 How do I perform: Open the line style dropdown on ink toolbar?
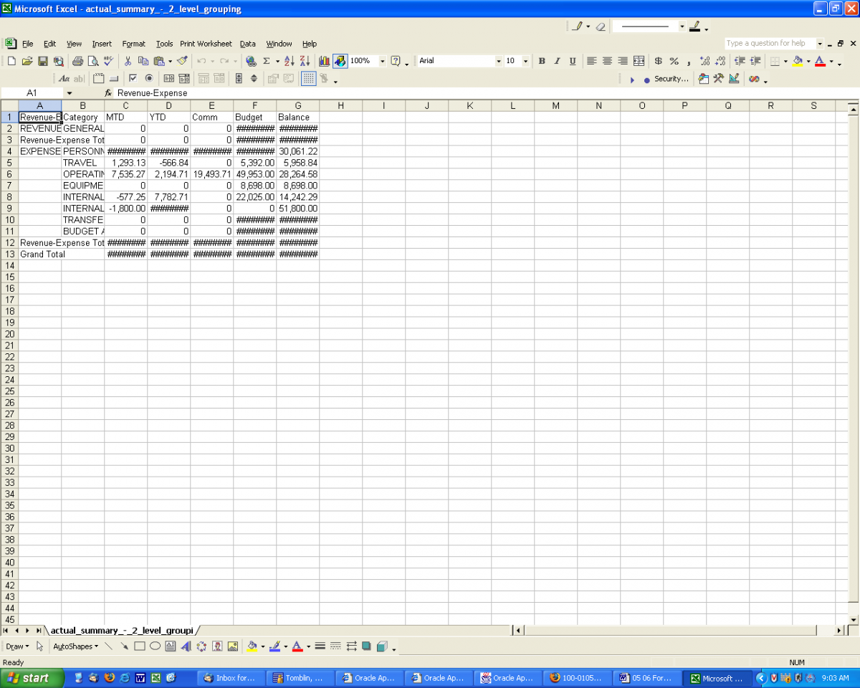click(x=682, y=27)
